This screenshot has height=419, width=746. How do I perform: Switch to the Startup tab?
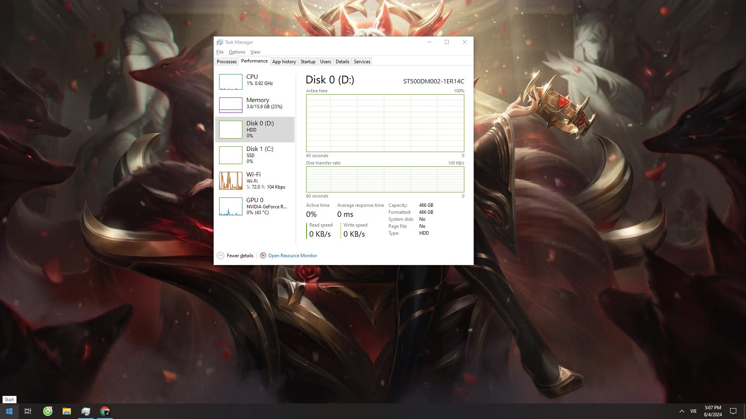click(308, 62)
